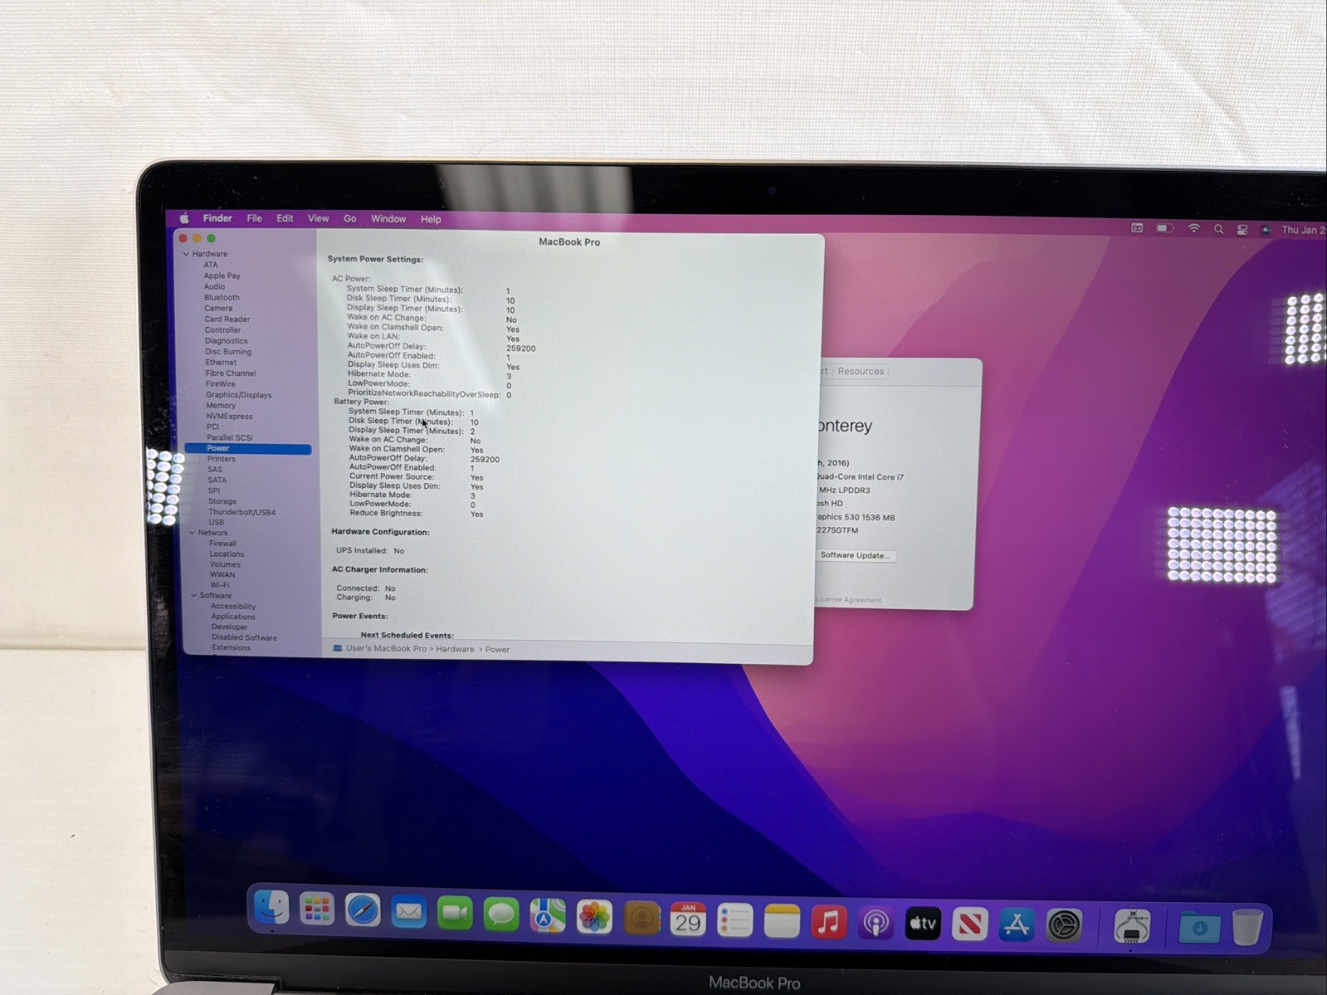Open Contacts from the Dock
Image resolution: width=1327 pixels, height=995 pixels.
click(x=641, y=919)
